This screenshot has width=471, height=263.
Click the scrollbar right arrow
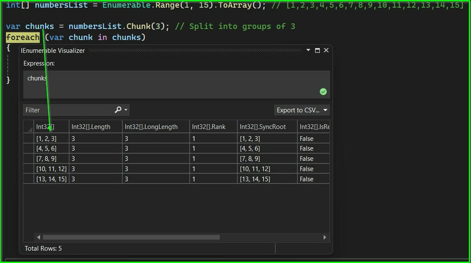point(325,237)
